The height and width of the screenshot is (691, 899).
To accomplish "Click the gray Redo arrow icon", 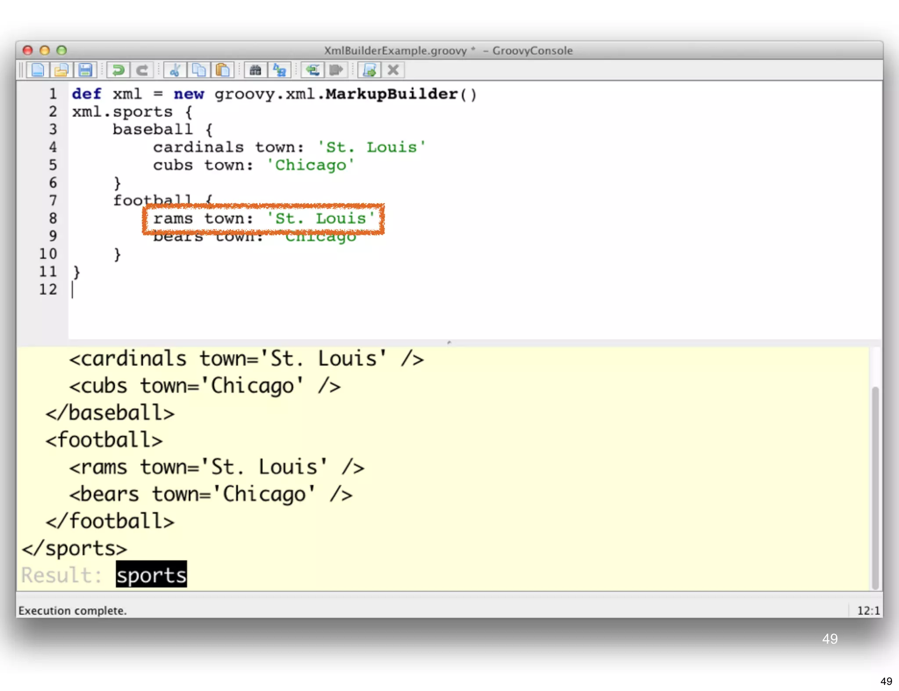I will tap(142, 70).
